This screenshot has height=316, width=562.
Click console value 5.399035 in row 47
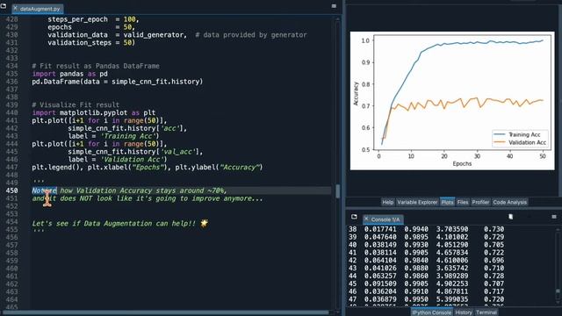[452, 299]
